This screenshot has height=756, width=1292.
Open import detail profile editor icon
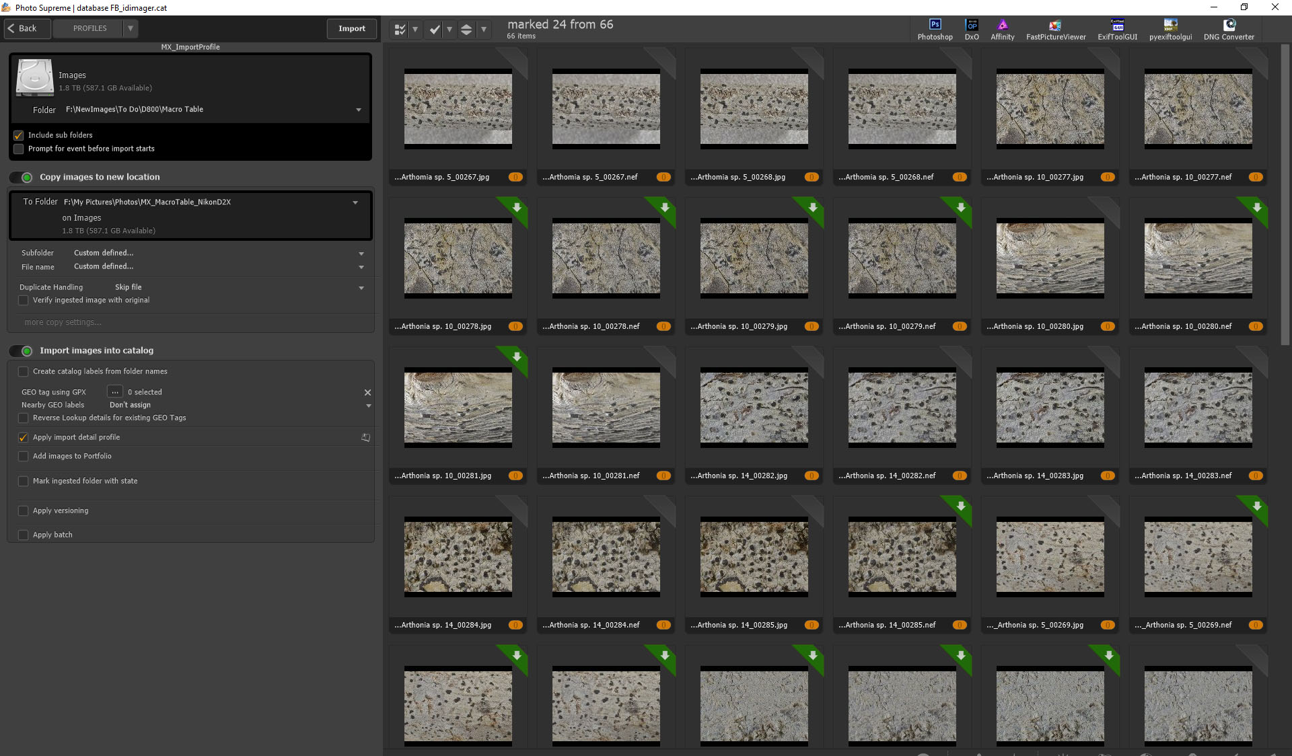[x=366, y=437]
